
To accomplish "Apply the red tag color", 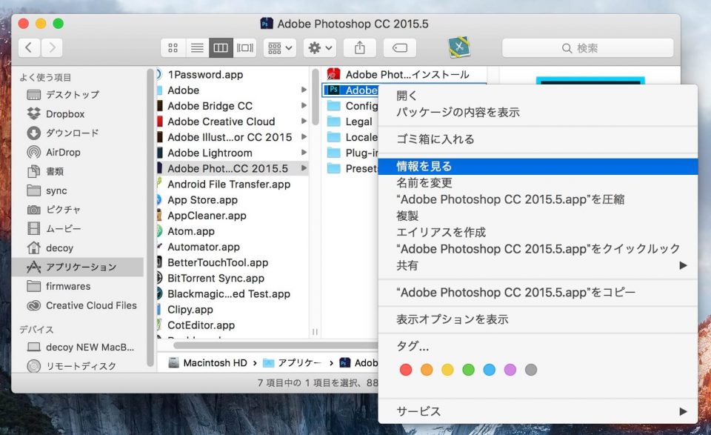I will point(406,370).
